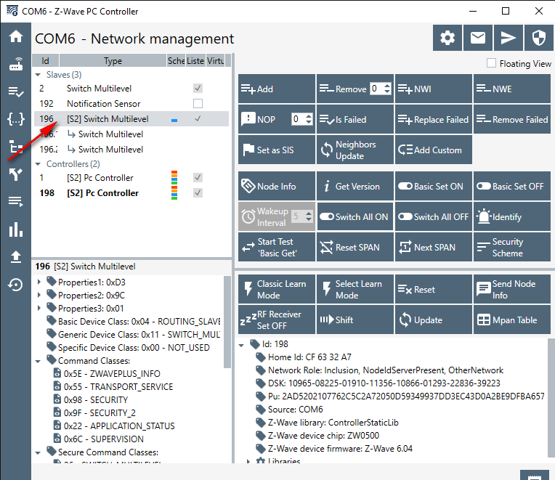Click Replace Failed button
The height and width of the screenshot is (480, 555).
click(x=433, y=119)
